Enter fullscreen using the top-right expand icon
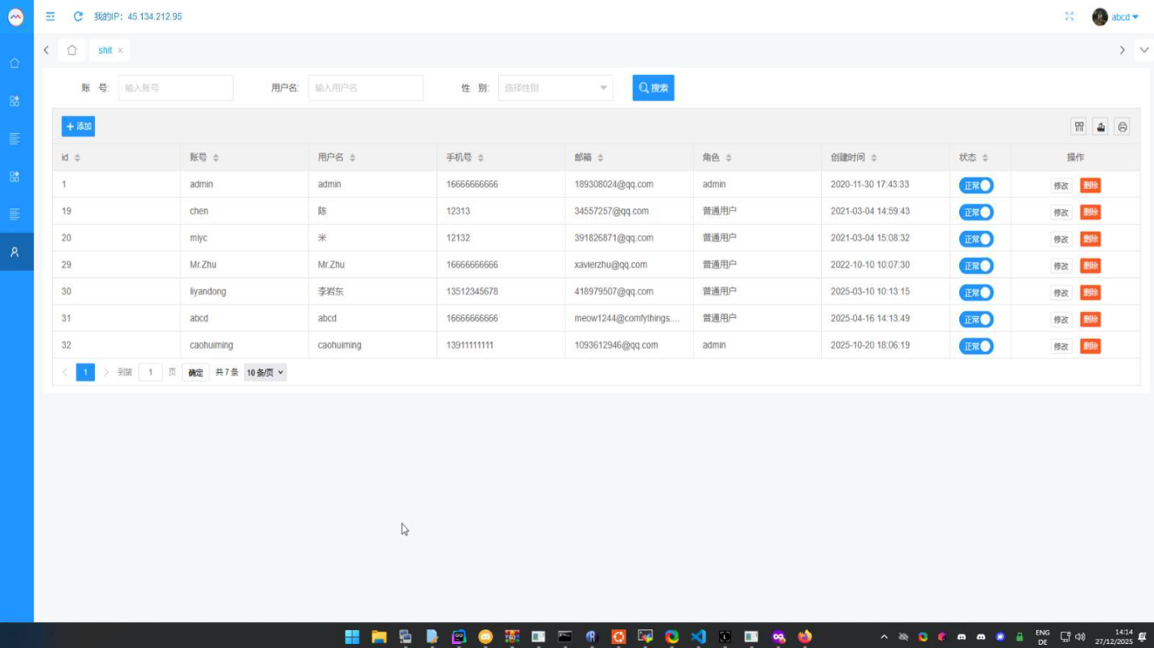 [x=1070, y=16]
